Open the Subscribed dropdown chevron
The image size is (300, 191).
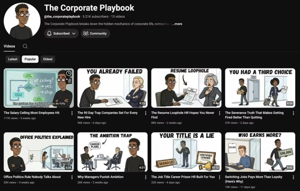tap(74, 33)
